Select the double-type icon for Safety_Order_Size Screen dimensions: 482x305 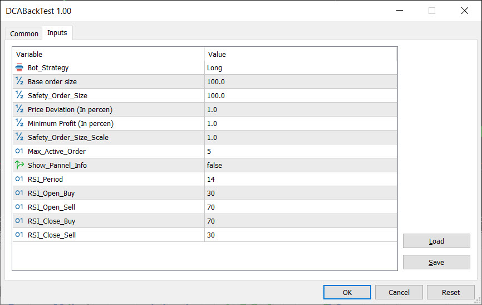19,95
